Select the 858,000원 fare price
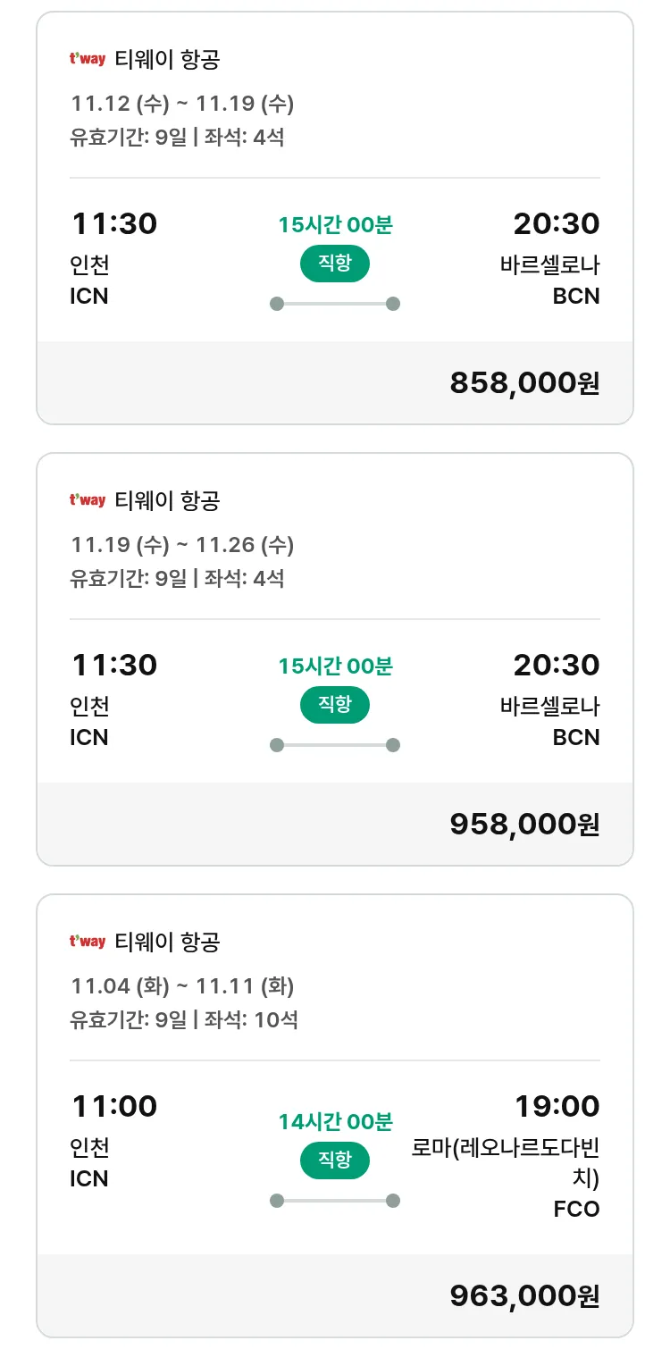The width and height of the screenshot is (670, 1349). 524,382
